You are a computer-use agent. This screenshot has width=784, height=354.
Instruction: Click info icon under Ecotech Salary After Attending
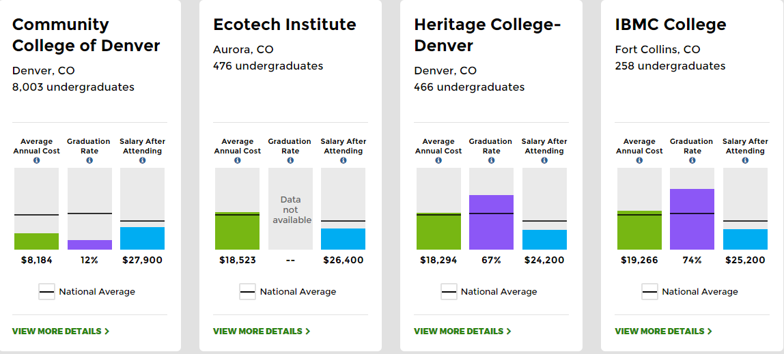point(343,160)
